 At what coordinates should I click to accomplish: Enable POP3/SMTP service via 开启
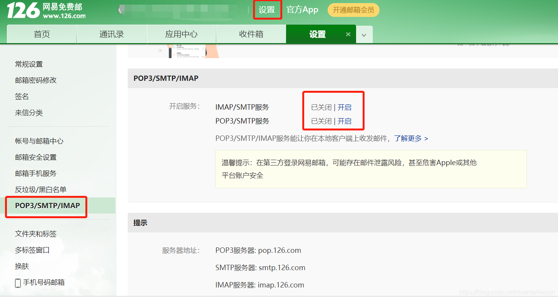(x=345, y=121)
